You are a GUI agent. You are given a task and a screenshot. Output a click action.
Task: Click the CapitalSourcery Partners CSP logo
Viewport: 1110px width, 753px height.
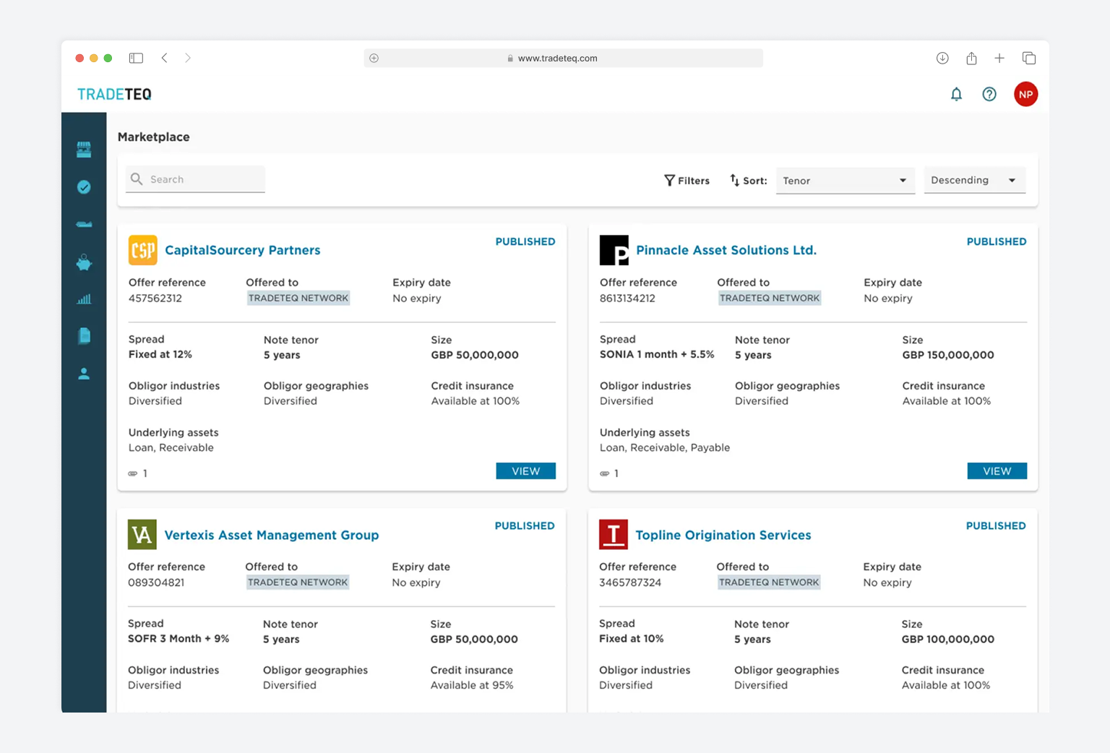pos(143,250)
